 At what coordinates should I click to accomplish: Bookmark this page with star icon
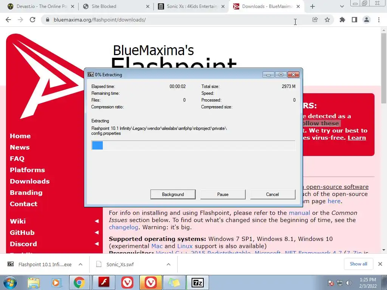[327, 20]
